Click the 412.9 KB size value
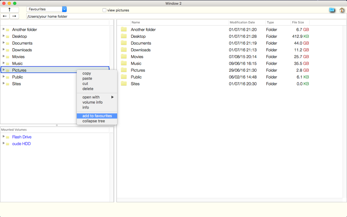The image size is (347, 217). tap(301, 36)
